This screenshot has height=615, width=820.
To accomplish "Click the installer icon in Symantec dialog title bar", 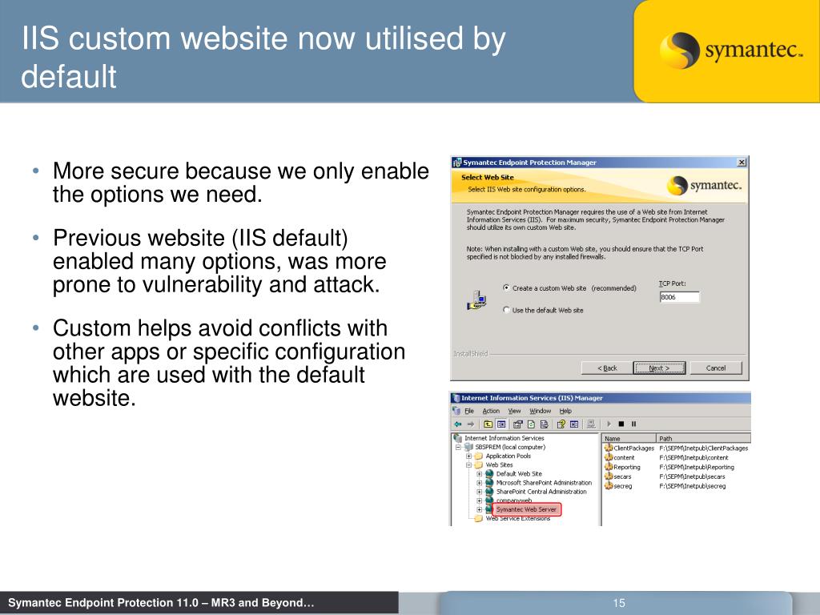I will coord(457,162).
